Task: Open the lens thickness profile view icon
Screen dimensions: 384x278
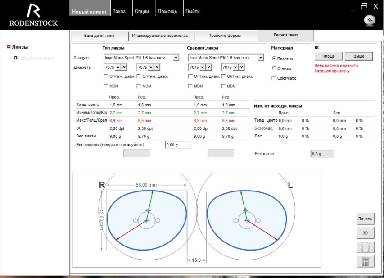Action: point(365,247)
